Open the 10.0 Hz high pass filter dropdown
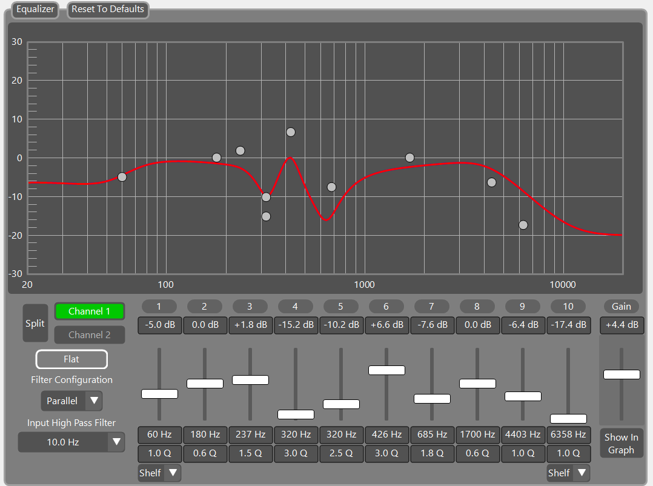Image resolution: width=653 pixels, height=486 pixels. tap(71, 442)
